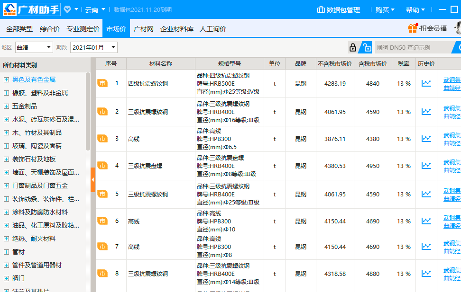
Task: Click the orange 市 badge in row 8
Action: (x=102, y=274)
